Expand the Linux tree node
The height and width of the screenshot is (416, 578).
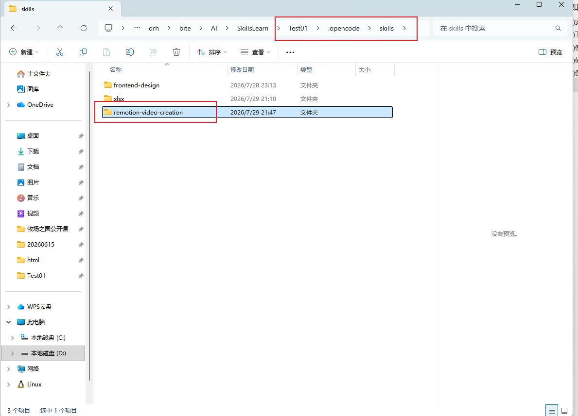[x=8, y=384]
